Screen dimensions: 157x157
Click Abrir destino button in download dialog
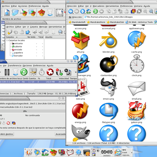pos(7,134)
